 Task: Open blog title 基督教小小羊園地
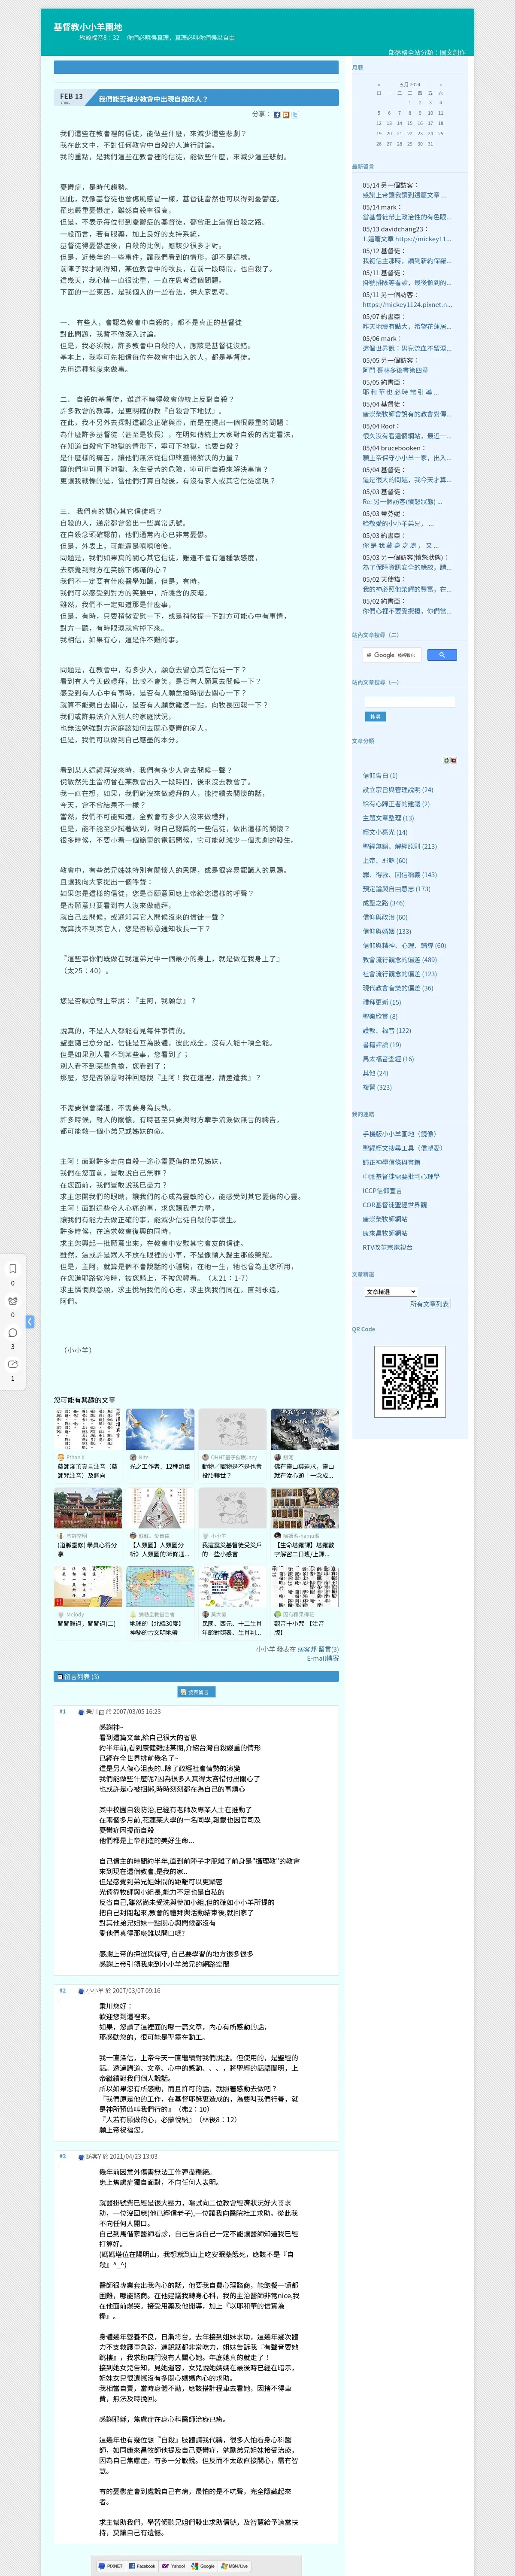88,27
